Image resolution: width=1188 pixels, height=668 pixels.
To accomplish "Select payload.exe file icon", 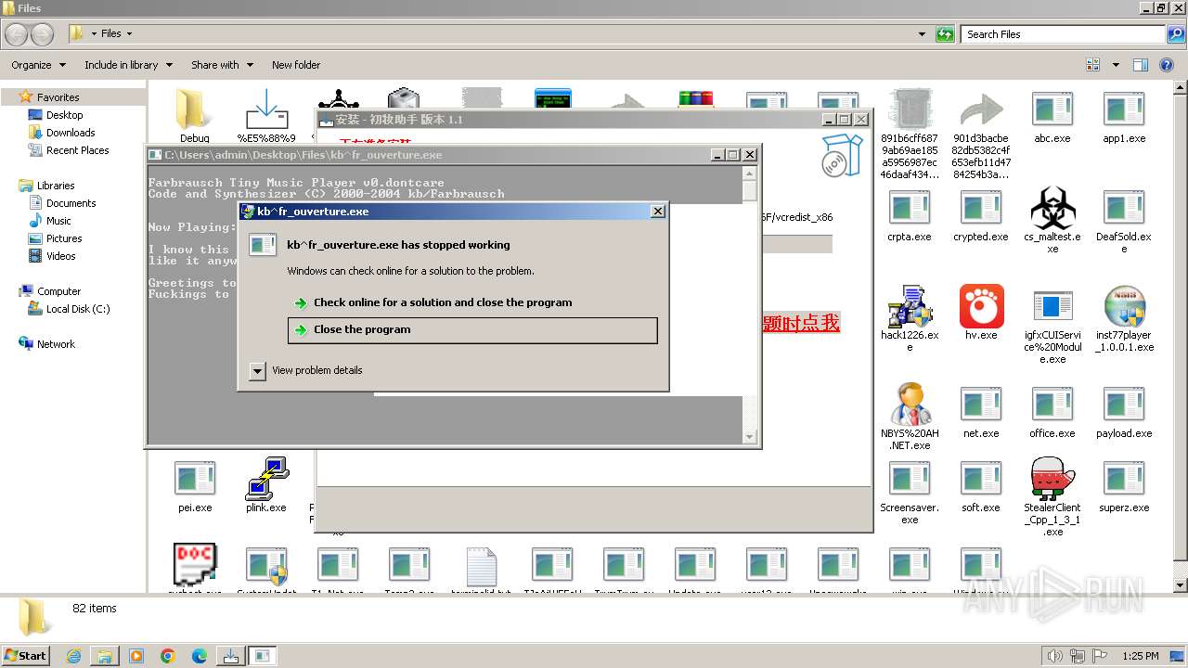I will (x=1124, y=413).
